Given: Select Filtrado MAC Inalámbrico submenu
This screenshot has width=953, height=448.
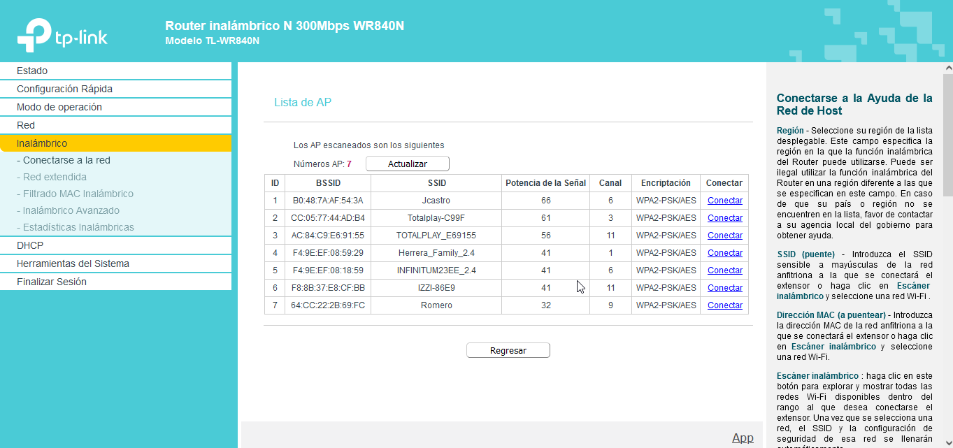Looking at the screenshot, I should (78, 194).
